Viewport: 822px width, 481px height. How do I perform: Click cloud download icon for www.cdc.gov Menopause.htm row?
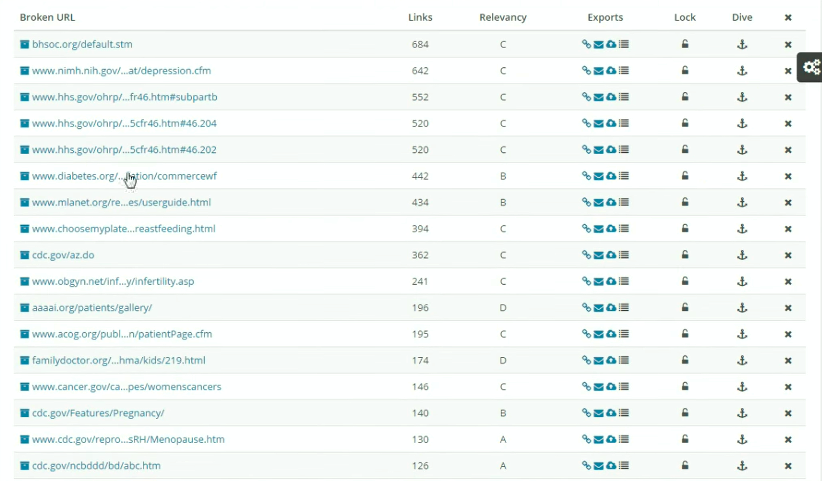point(611,439)
